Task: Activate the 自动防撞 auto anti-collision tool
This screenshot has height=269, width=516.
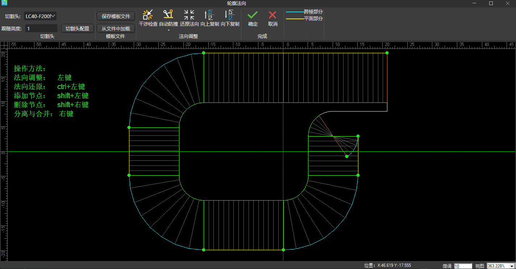Action: click(168, 18)
